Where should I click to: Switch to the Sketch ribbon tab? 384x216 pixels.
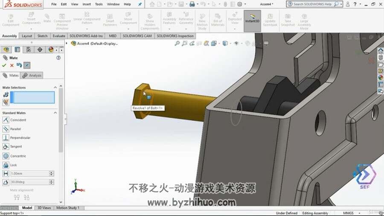[x=42, y=36]
